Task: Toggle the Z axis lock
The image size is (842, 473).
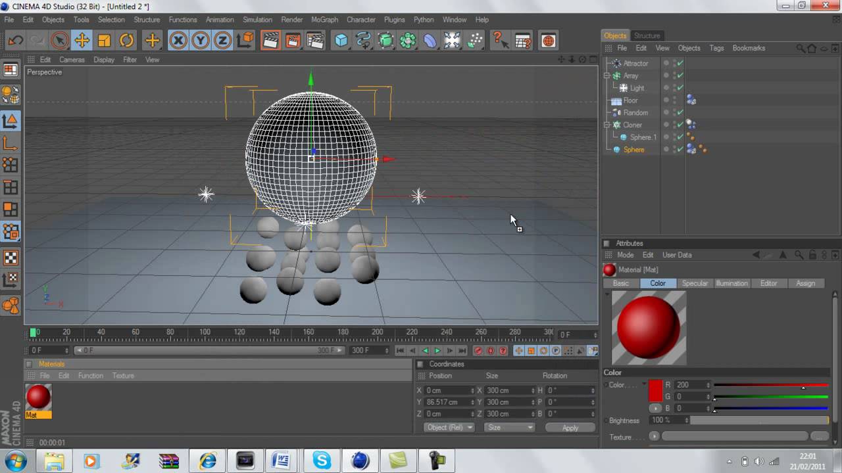Action: [222, 41]
